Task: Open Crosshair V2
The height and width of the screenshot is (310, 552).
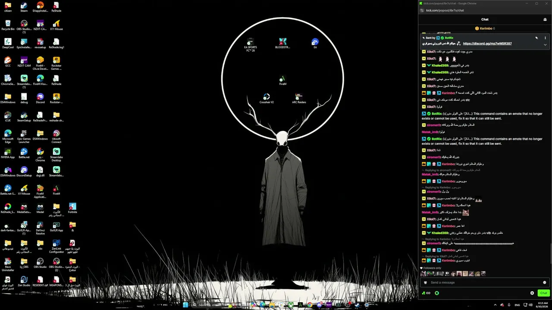Action: pyautogui.click(x=267, y=99)
